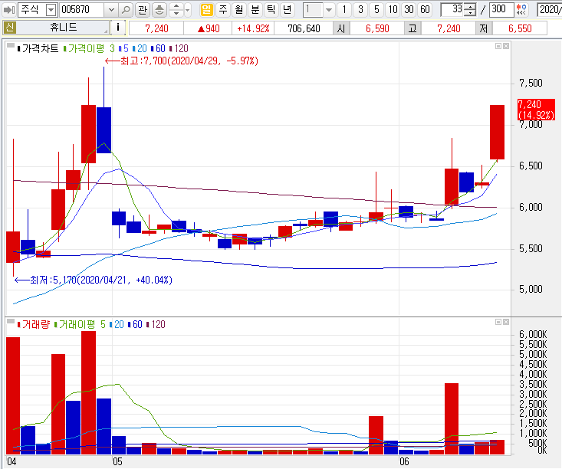Click the latest tall red candlestick
This screenshot has width=562, height=469.
tap(497, 133)
